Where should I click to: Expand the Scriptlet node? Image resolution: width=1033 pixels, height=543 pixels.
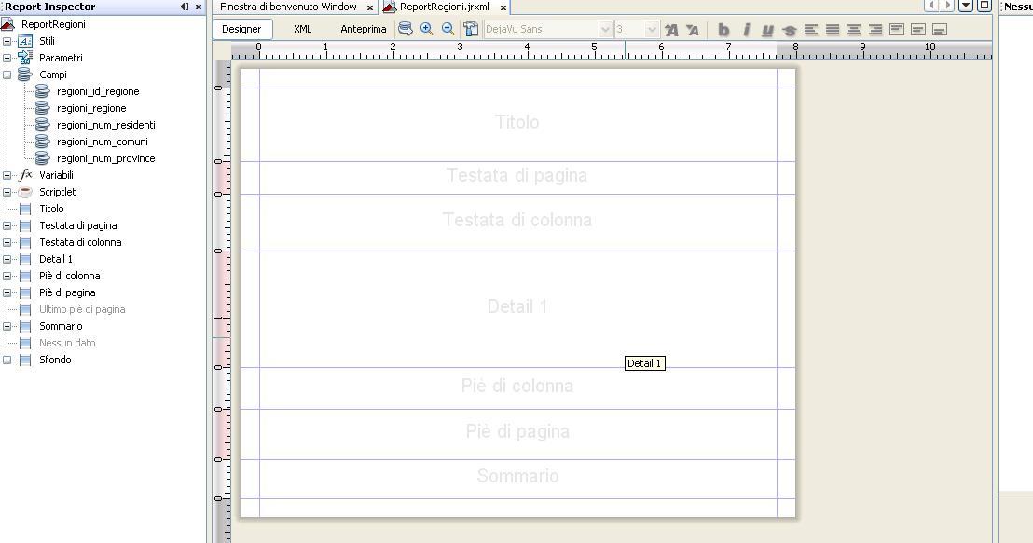pos(7,192)
